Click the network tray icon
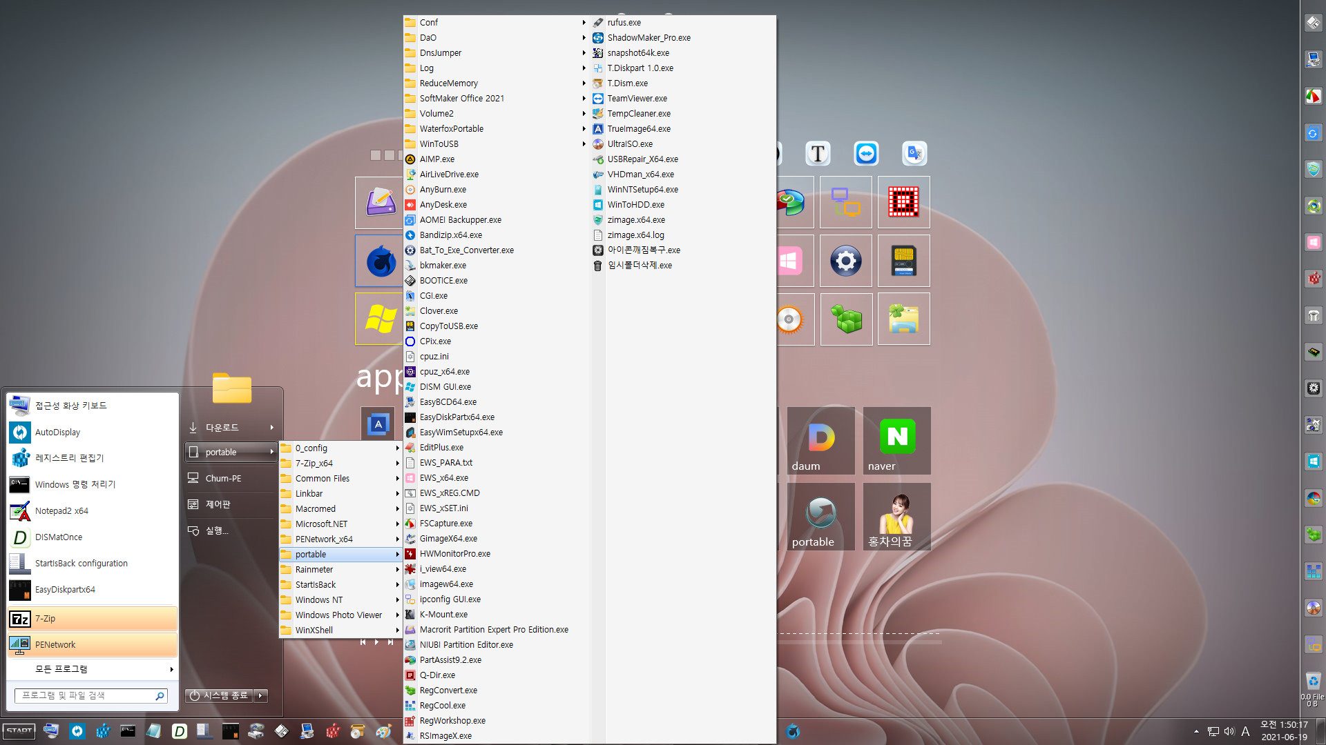This screenshot has height=745, width=1326. click(x=1213, y=732)
